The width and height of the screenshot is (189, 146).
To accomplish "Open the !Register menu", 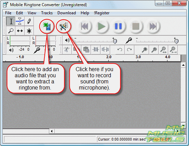I will point(102,13).
